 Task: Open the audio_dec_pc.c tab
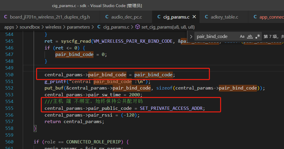pos(126,17)
